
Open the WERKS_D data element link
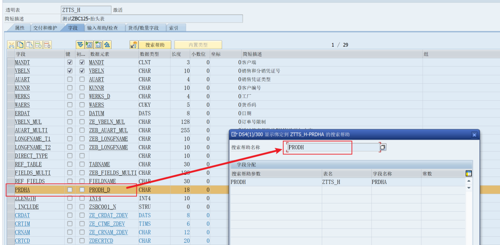(x=100, y=96)
